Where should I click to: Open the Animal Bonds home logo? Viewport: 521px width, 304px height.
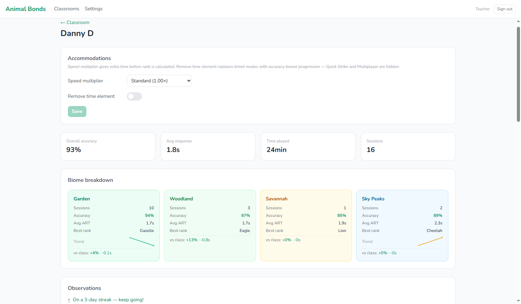[26, 9]
